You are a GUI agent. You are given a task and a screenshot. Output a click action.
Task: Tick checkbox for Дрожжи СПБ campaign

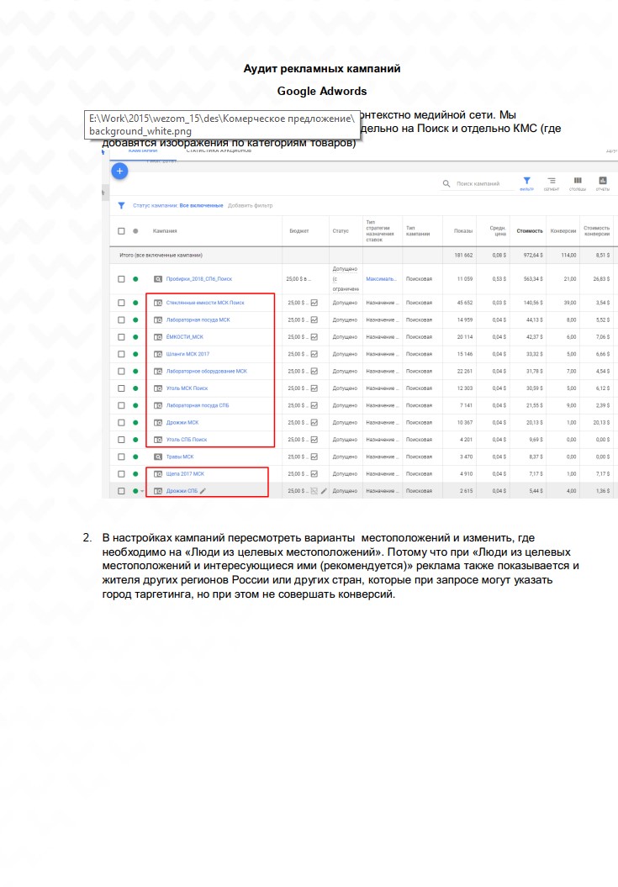click(121, 491)
